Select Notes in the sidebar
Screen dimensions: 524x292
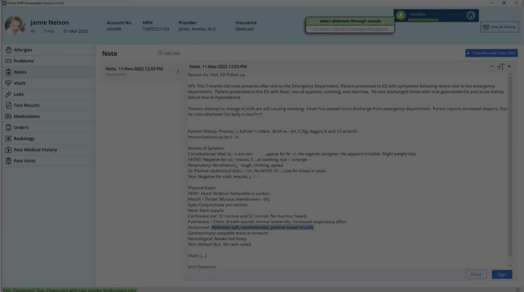pos(48,72)
